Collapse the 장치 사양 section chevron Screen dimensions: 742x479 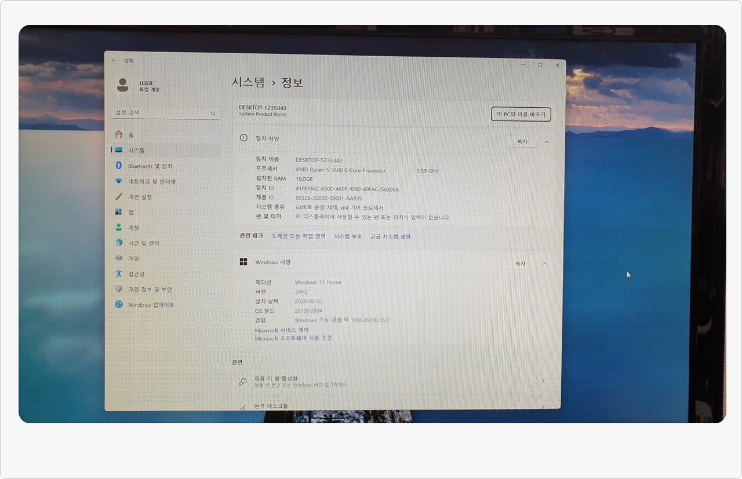tap(546, 141)
